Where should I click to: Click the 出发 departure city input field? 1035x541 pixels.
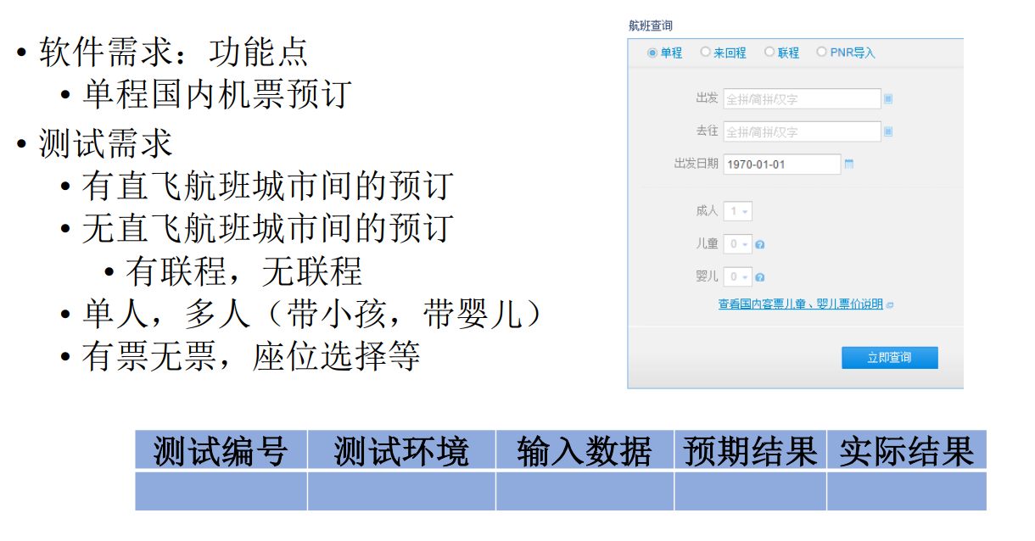tap(802, 99)
